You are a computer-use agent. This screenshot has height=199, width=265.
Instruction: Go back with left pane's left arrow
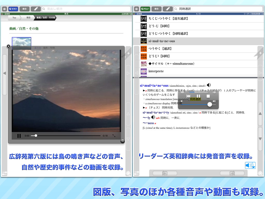5,73
